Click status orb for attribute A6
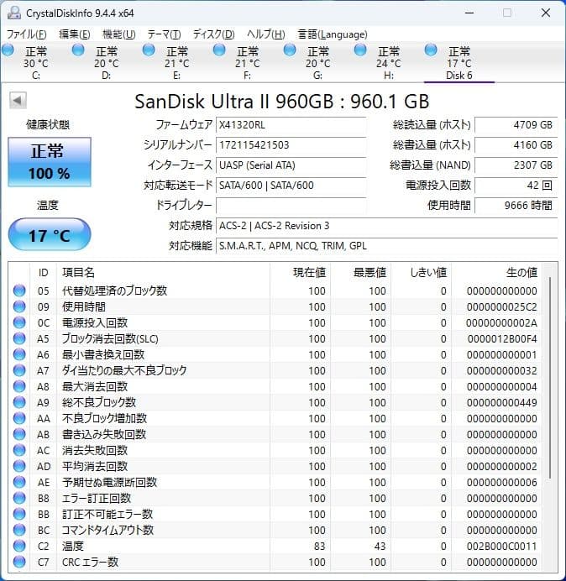566x581 pixels. (19, 354)
